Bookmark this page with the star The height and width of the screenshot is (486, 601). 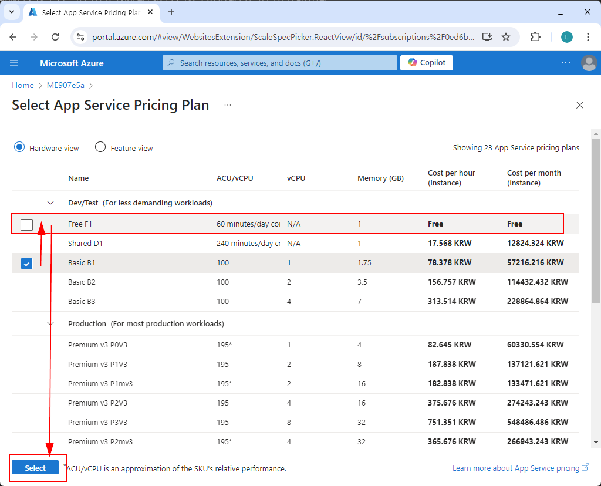[506, 37]
